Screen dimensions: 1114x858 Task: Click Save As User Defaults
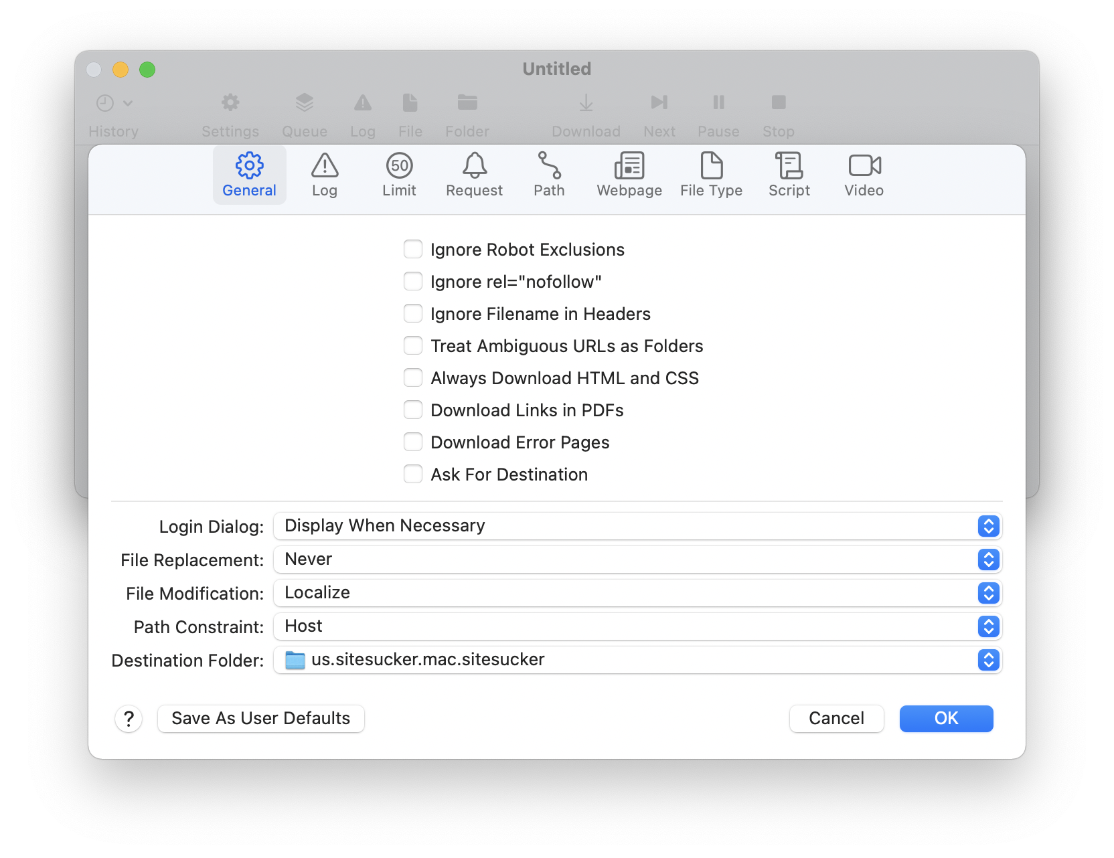coord(261,719)
